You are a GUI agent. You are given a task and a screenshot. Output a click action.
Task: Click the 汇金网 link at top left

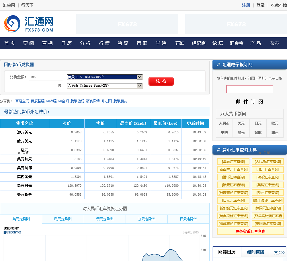click(9, 5)
